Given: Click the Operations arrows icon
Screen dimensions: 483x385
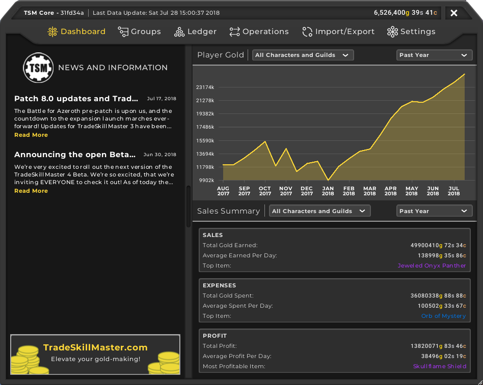Looking at the screenshot, I should tap(234, 32).
